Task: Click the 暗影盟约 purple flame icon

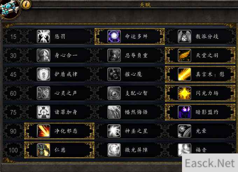Action: 184,112
